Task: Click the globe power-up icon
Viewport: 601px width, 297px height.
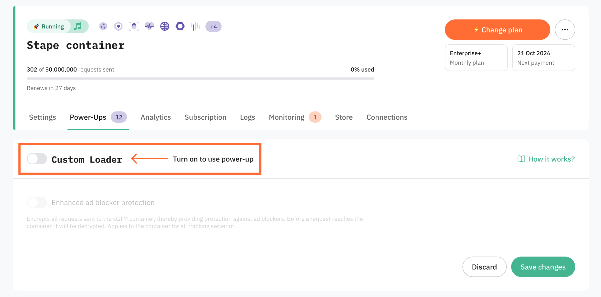Action: point(165,26)
